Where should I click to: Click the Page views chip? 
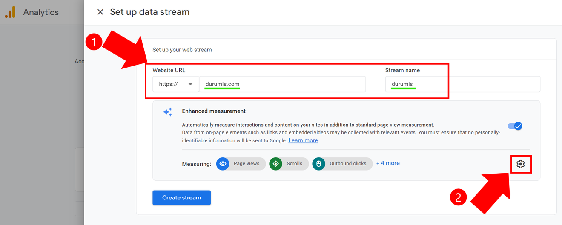pyautogui.click(x=241, y=164)
